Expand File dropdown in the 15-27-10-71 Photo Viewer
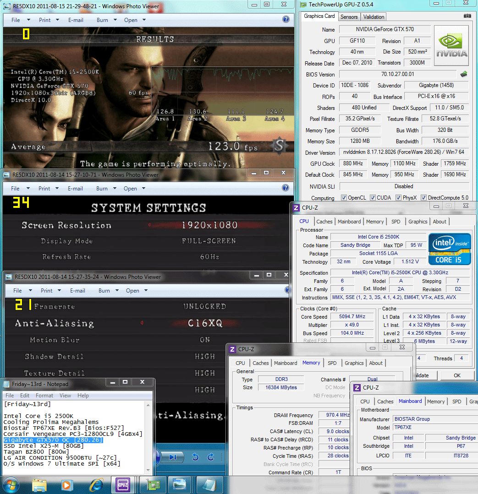Image resolution: width=478 pixels, height=494 pixels. point(28,189)
